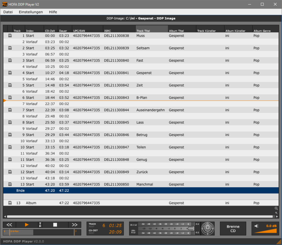The image size is (282, 245).
Task: Open the Datei menu
Action: 8,12
